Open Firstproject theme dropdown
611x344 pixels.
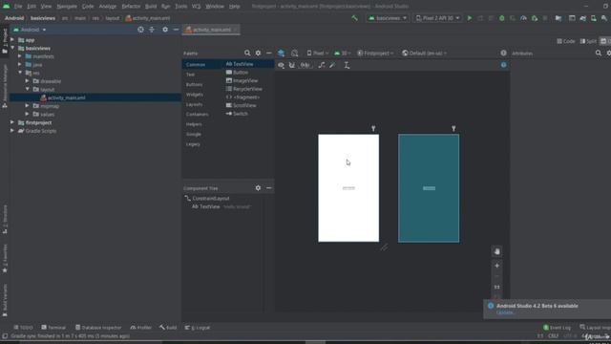pyautogui.click(x=375, y=54)
